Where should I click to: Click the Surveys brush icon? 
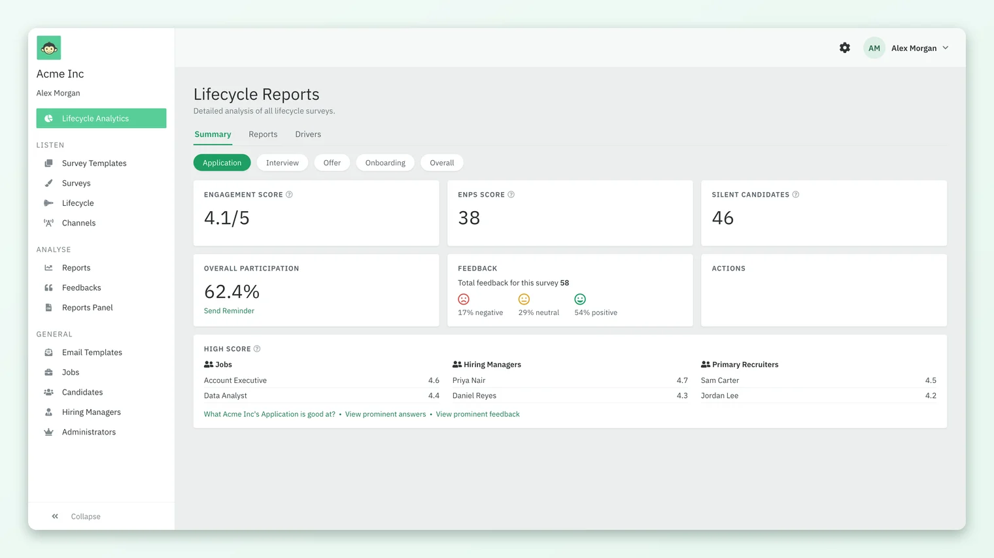[x=48, y=183]
